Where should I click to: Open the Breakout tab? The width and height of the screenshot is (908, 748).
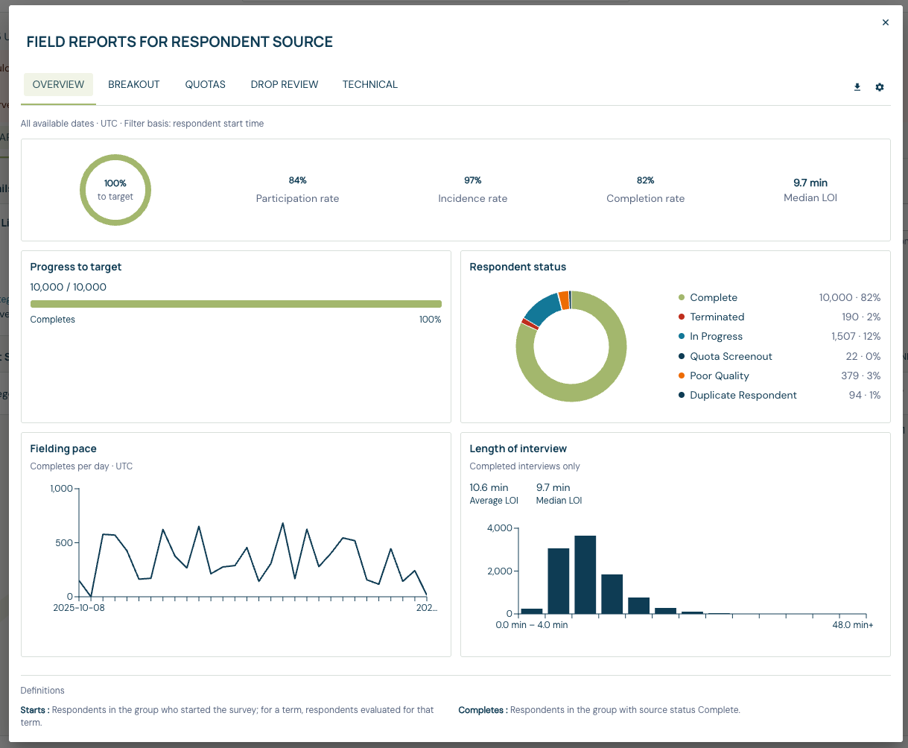[134, 84]
